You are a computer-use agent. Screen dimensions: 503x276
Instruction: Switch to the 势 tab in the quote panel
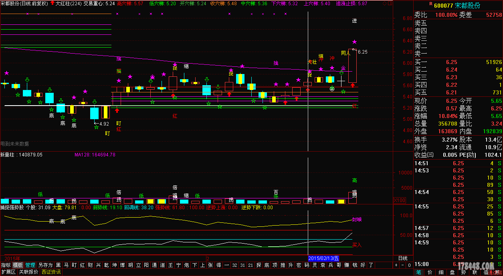(464, 272)
